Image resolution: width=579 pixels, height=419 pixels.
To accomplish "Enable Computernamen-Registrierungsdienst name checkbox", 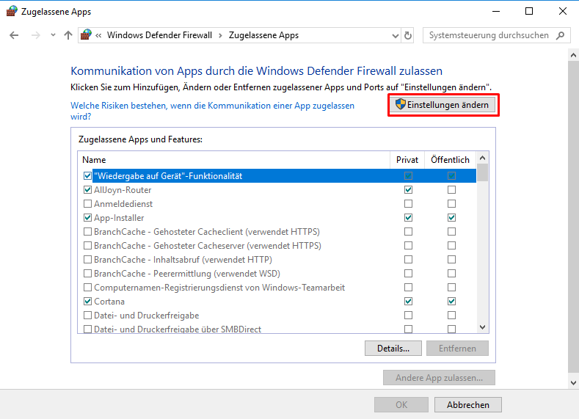I will 87,287.
